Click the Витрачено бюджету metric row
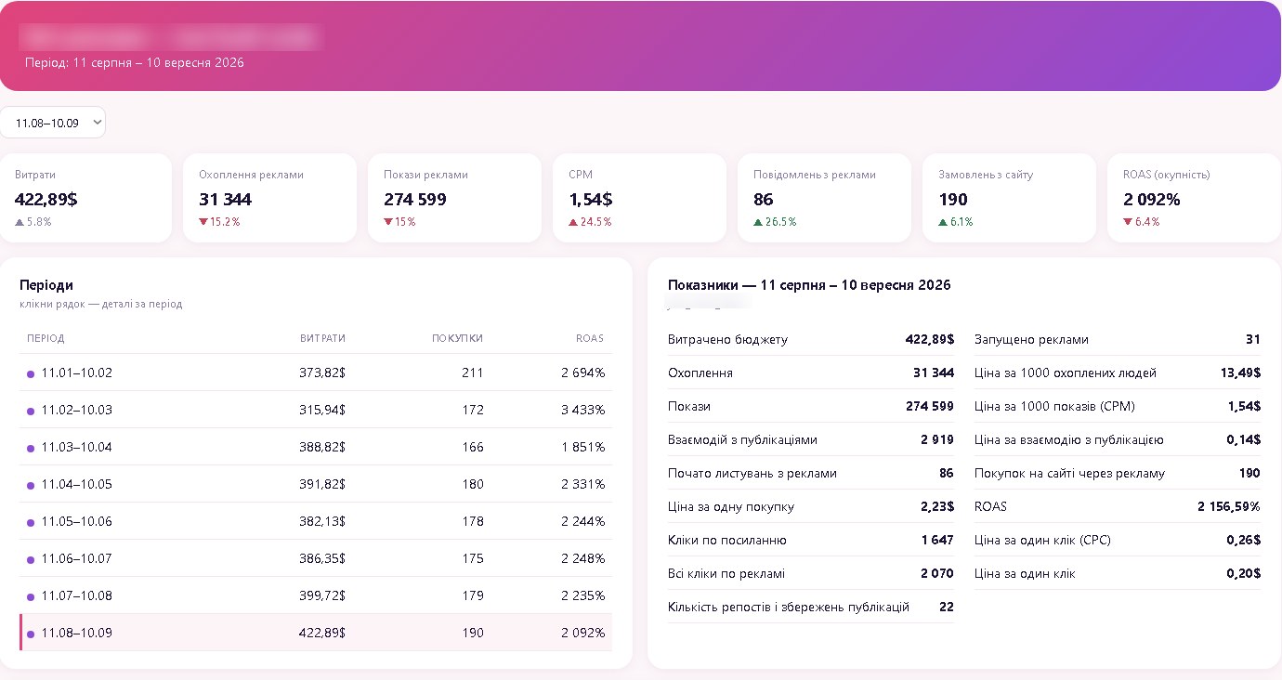This screenshot has width=1282, height=680. click(x=811, y=339)
